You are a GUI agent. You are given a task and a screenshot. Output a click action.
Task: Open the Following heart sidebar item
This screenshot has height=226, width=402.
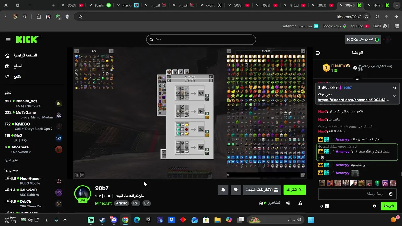(x=13, y=77)
